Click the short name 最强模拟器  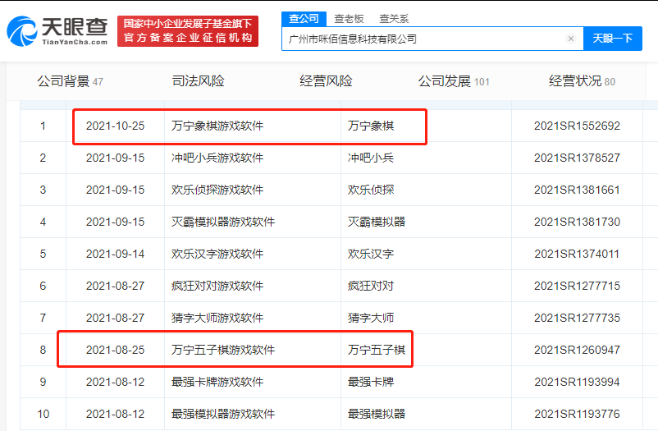tap(377, 414)
